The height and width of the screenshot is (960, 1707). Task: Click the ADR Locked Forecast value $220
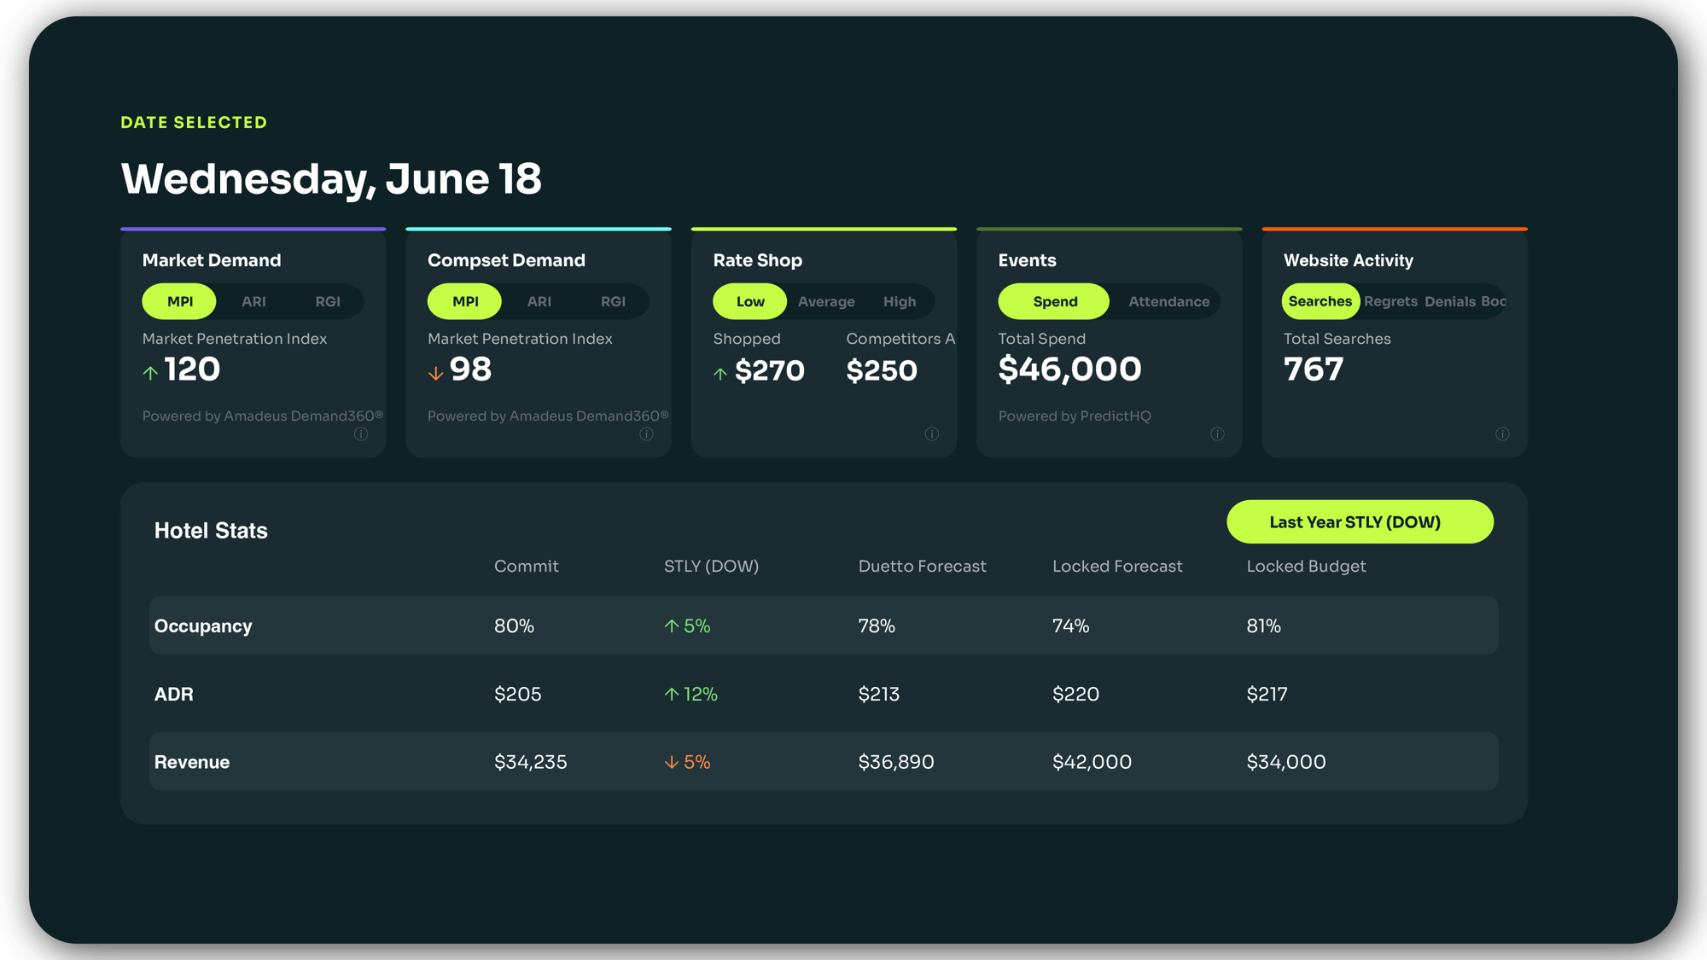(1076, 695)
